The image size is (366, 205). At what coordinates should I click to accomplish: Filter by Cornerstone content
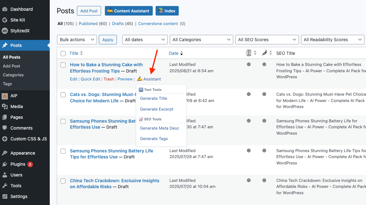(x=158, y=23)
